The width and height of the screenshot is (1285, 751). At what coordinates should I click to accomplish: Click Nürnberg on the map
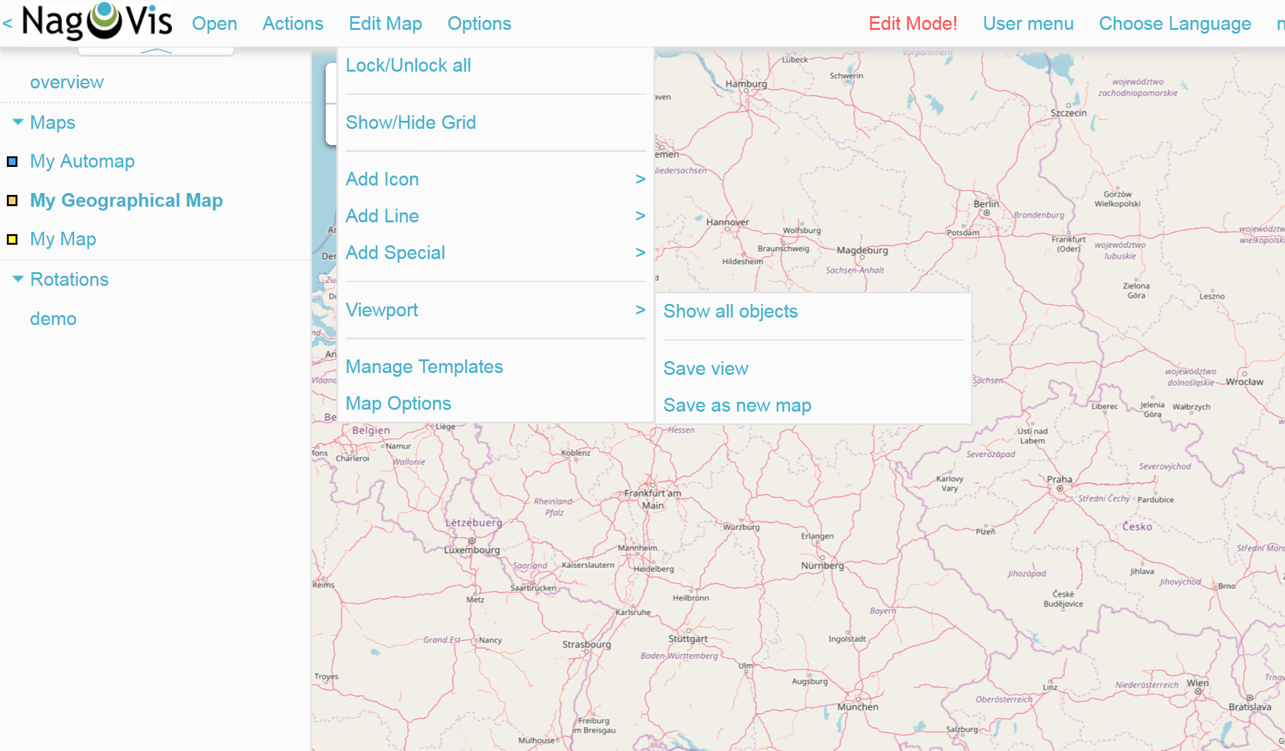(822, 565)
